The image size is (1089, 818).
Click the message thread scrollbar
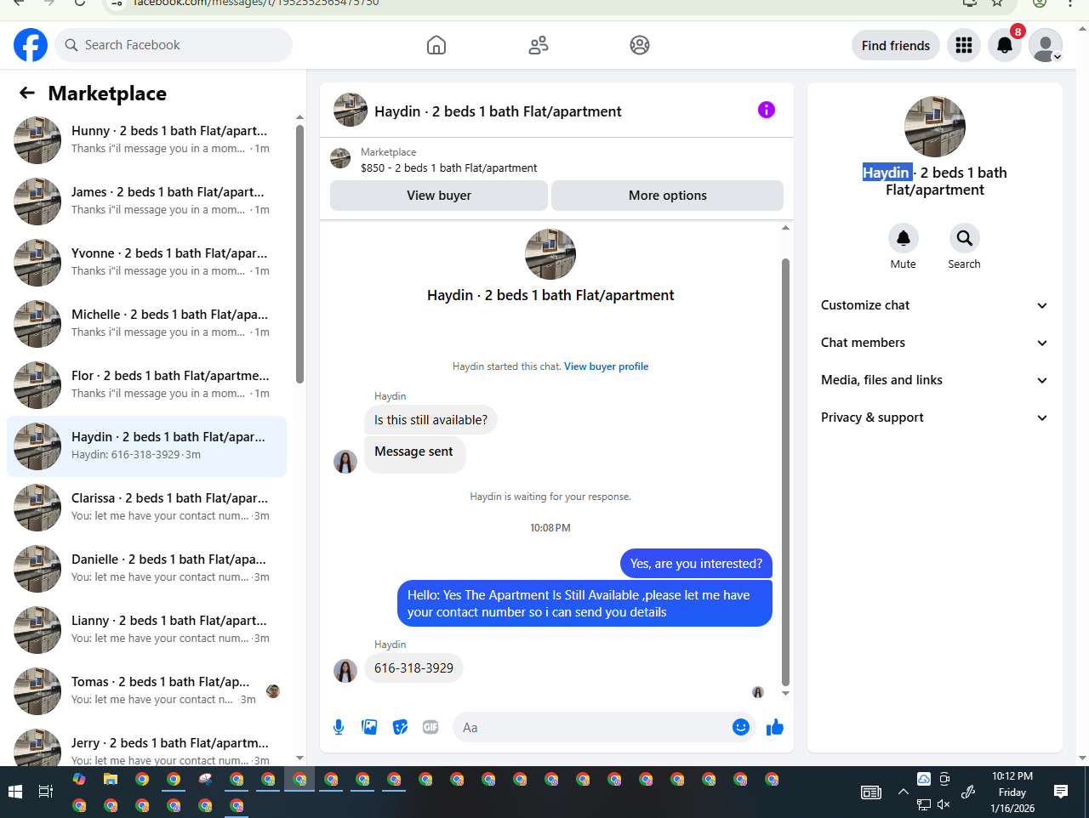785,472
